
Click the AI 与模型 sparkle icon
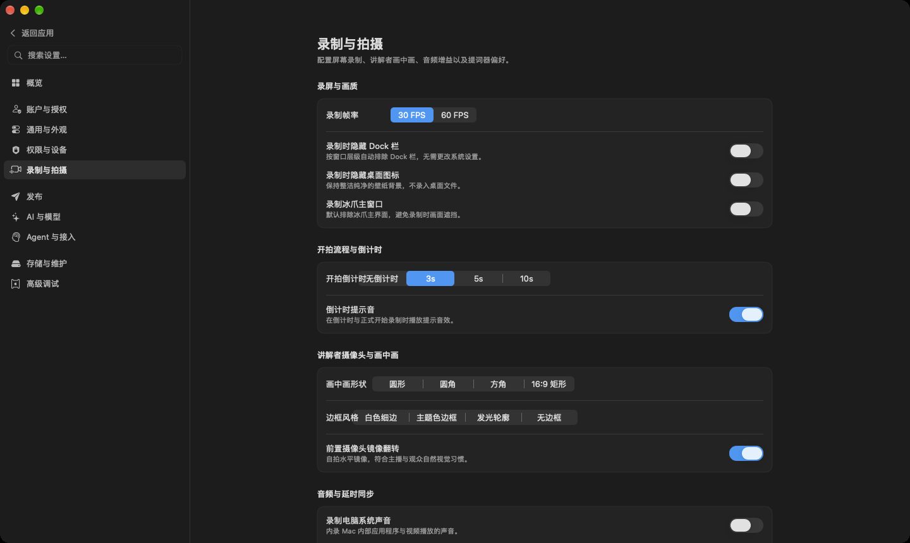pos(16,217)
